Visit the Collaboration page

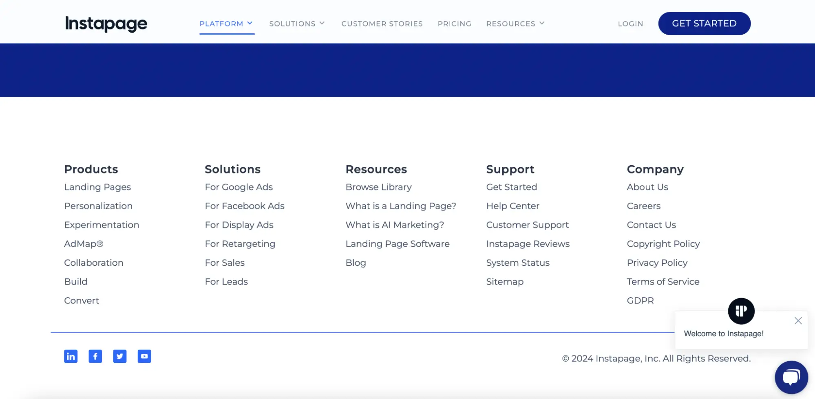pos(94,263)
